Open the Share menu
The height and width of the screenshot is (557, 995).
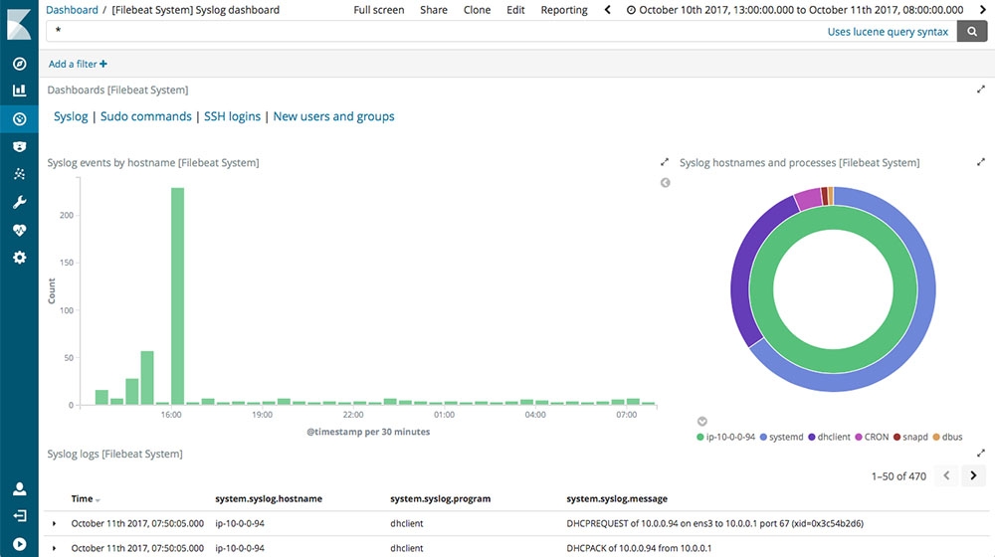pyautogui.click(x=434, y=10)
